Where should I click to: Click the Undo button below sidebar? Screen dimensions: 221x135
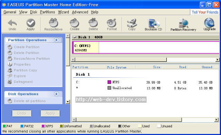[x=22, y=113]
